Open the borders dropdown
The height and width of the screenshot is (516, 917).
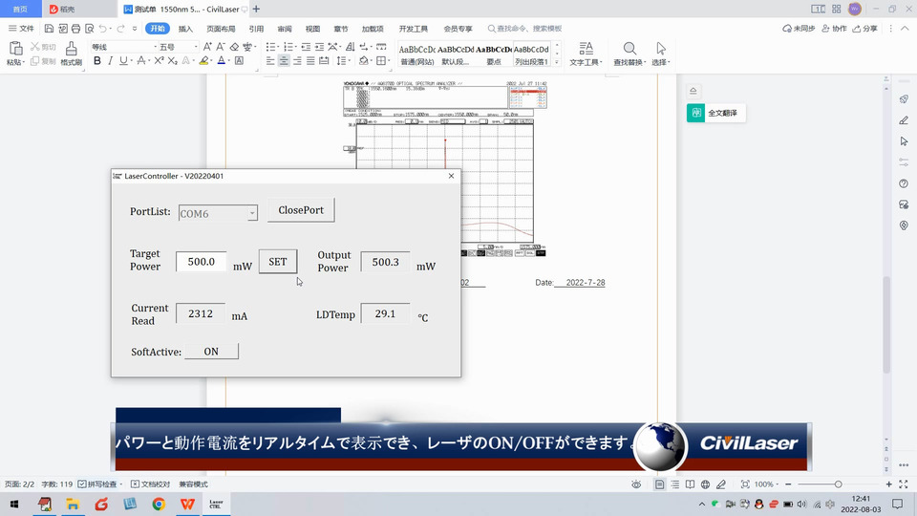point(389,60)
